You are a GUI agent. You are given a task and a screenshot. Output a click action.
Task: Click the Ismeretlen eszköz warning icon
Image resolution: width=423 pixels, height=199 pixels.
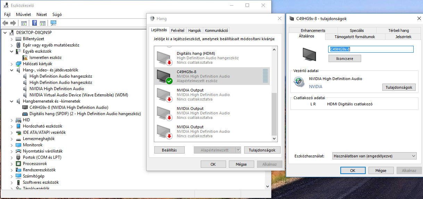point(25,58)
